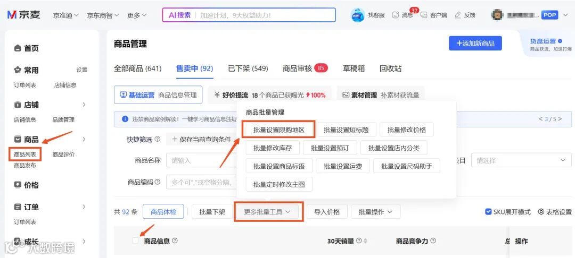Click help icon beside 商品竞争力
The height and width of the screenshot is (258, 575).
coord(433,241)
